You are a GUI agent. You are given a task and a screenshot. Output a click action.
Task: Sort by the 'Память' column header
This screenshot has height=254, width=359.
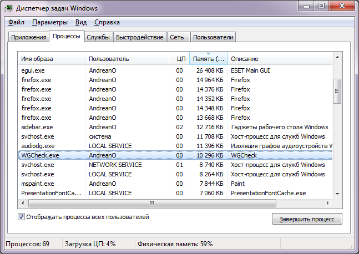click(x=208, y=59)
